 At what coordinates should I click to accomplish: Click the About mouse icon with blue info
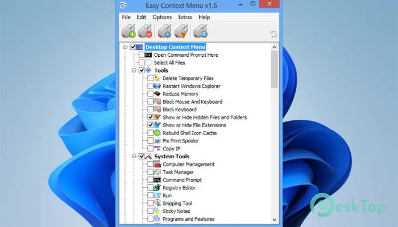pyautogui.click(x=200, y=31)
